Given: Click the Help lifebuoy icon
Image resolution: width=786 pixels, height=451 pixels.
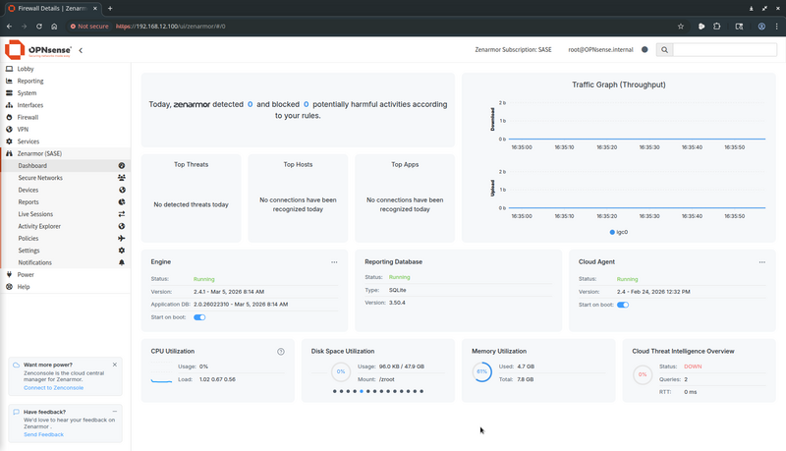Looking at the screenshot, I should pyautogui.click(x=9, y=287).
